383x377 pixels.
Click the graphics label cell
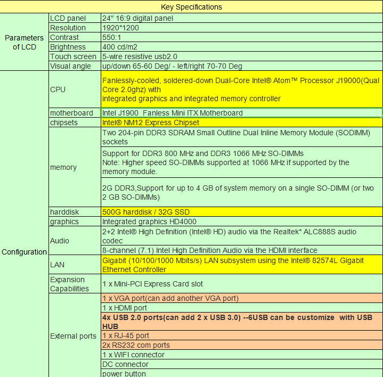pyautogui.click(x=75, y=222)
